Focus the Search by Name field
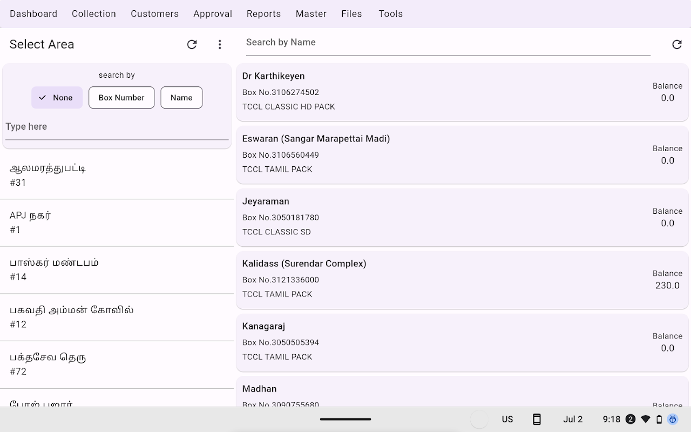The height and width of the screenshot is (432, 691). (448, 43)
